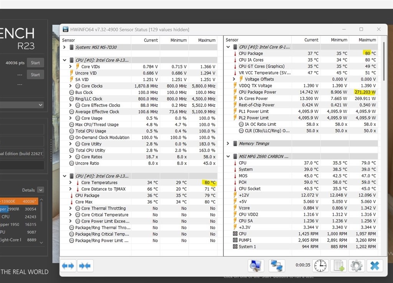
Task: Collapse the MSI MPG Z690 CARBON group
Action: tap(228, 156)
